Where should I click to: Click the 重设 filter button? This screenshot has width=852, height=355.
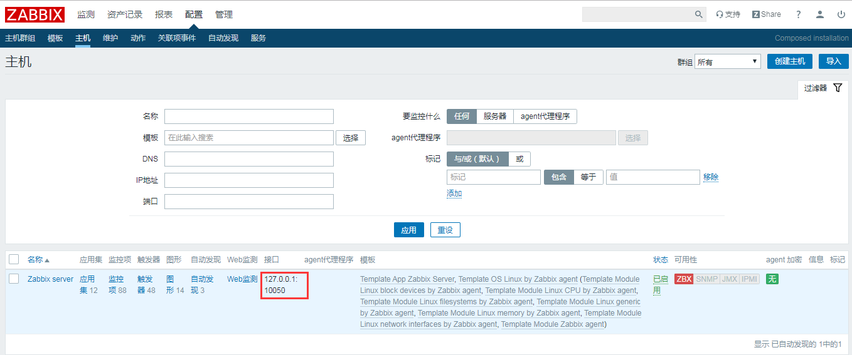coord(445,230)
